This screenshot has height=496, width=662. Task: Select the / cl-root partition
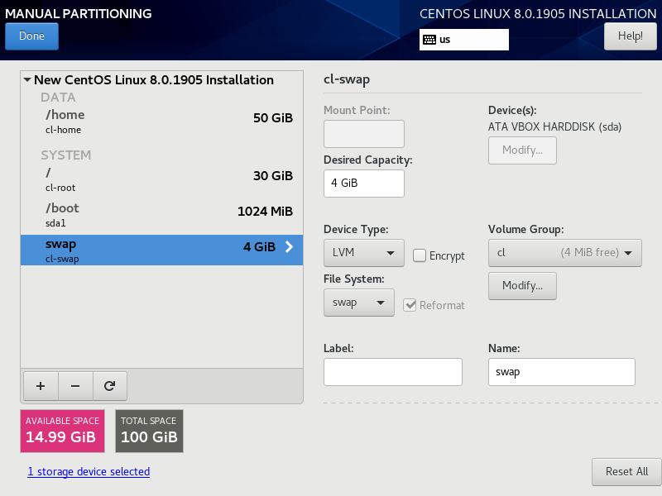(161, 179)
